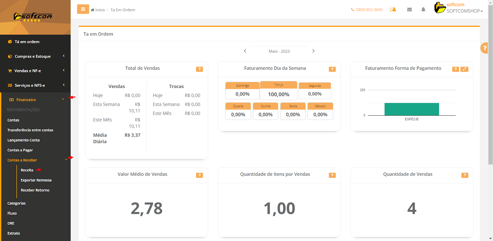The width and height of the screenshot is (493, 241).
Task: Click help icon on Faturamento Dia da Semana
Action: (332, 69)
